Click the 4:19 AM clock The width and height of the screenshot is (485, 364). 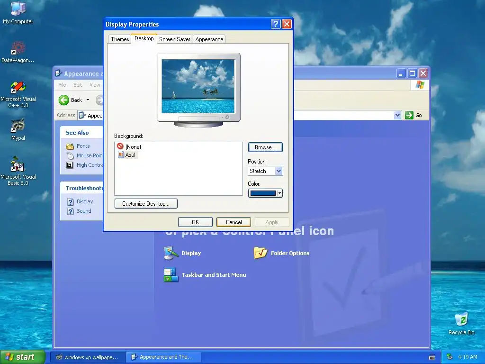467,357
